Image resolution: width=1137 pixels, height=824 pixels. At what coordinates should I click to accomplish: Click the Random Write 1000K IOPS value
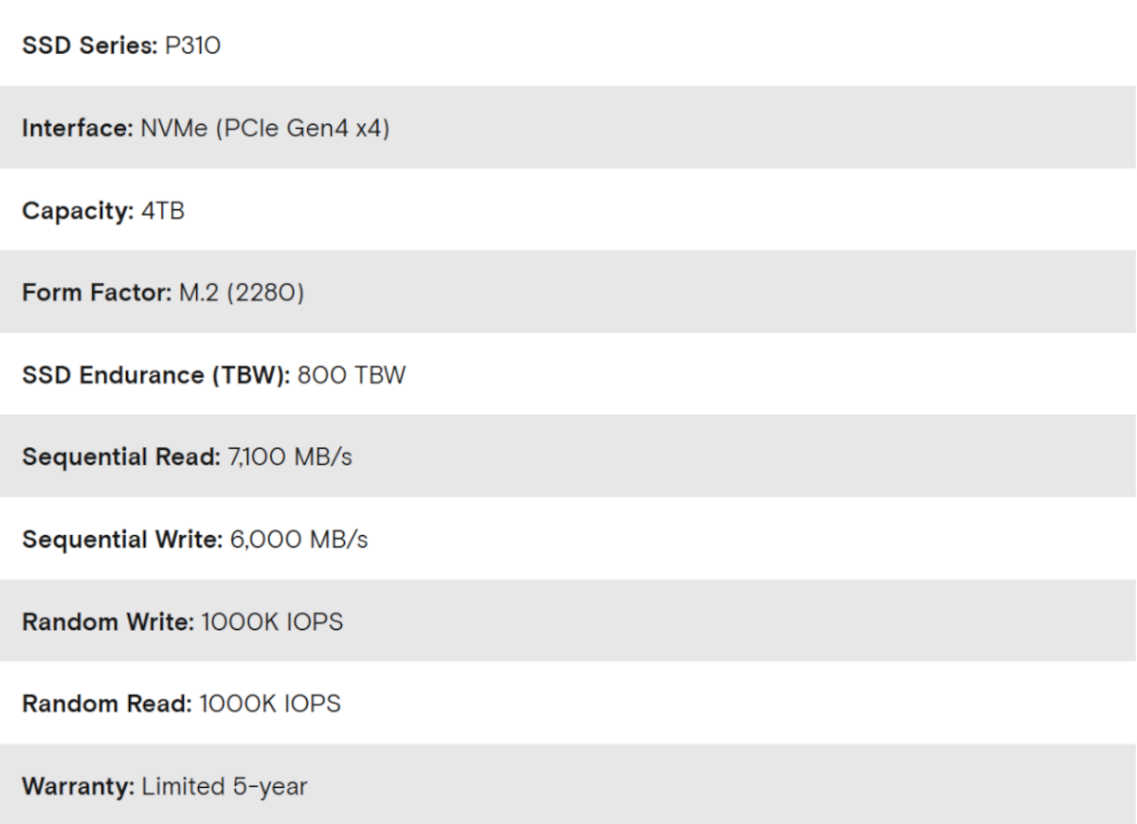click(272, 622)
